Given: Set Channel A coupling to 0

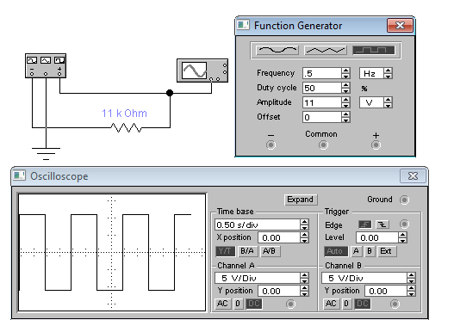Looking at the screenshot, I should [x=238, y=304].
